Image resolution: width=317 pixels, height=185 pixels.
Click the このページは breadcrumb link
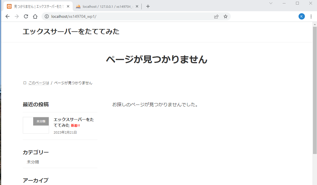click(39, 83)
